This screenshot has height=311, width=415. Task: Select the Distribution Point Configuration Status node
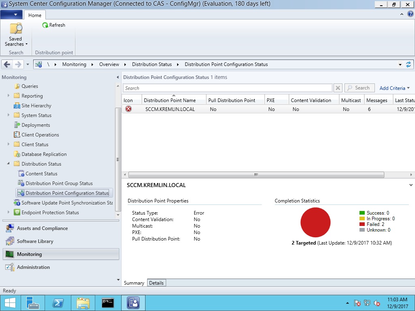[64, 193]
